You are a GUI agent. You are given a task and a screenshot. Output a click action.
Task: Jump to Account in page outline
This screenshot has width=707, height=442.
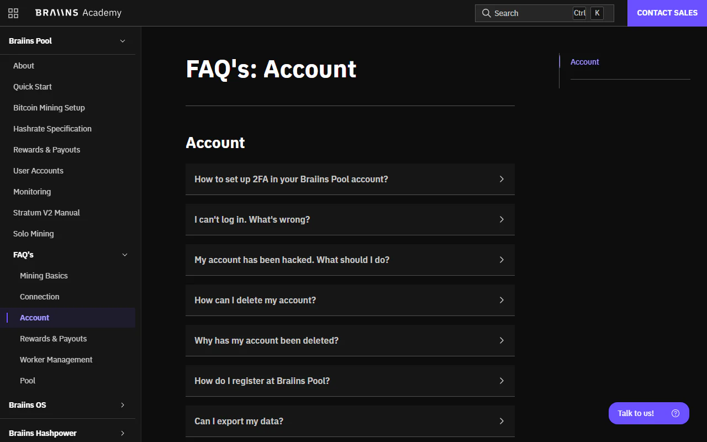[x=584, y=62]
